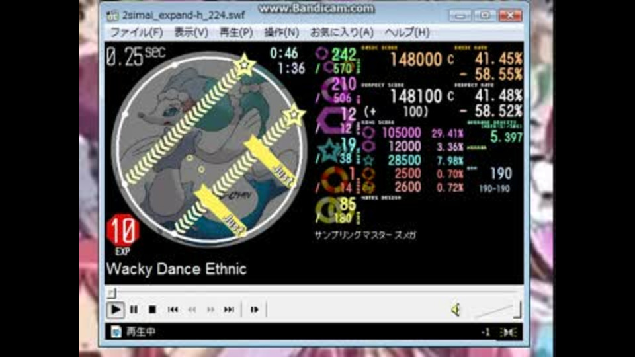
Task: Click the green tap note counter icon
Action: click(322, 53)
